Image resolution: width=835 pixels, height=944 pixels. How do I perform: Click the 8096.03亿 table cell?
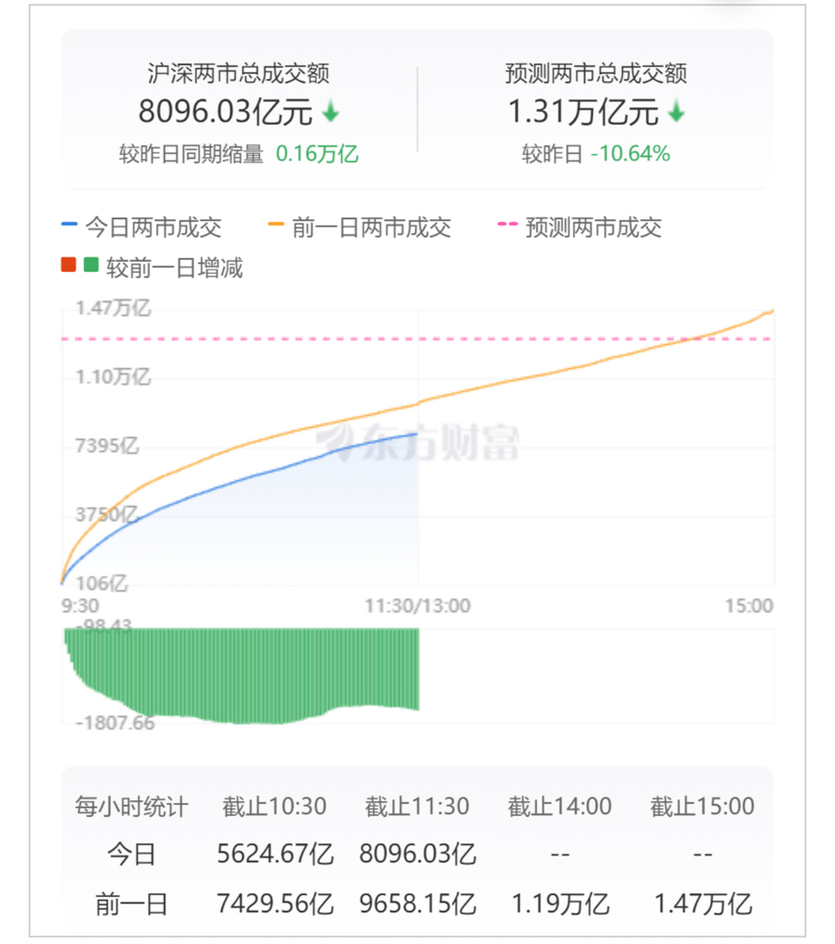click(x=417, y=855)
